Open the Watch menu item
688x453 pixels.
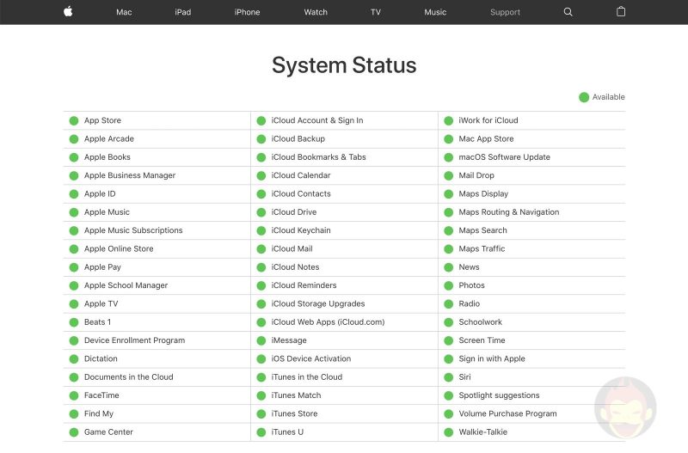[x=316, y=12]
